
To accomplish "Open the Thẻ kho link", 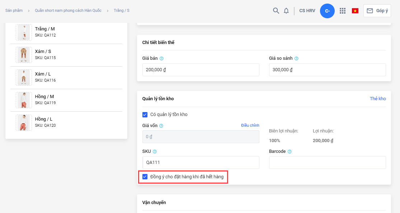I will point(378,98).
